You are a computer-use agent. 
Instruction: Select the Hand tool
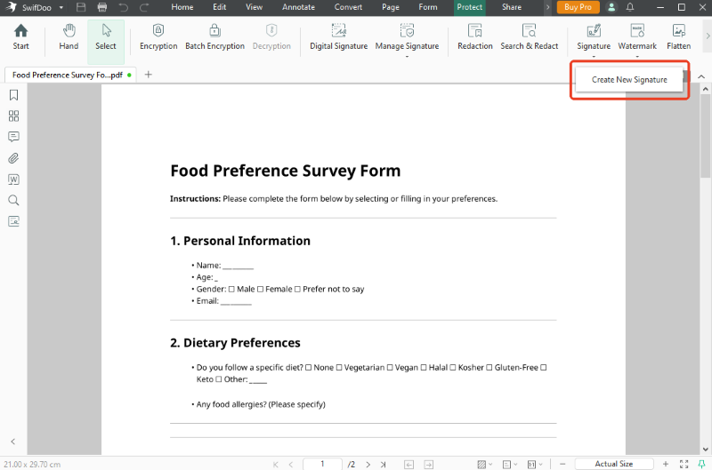(69, 37)
